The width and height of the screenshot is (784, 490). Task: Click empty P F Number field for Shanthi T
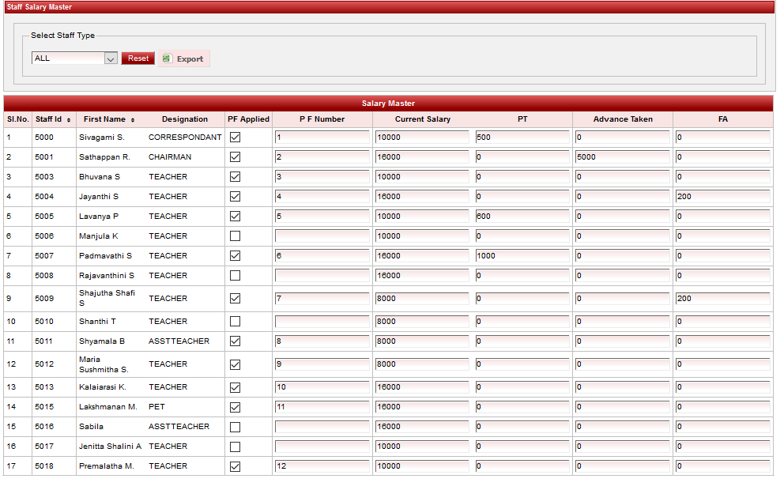(x=322, y=322)
